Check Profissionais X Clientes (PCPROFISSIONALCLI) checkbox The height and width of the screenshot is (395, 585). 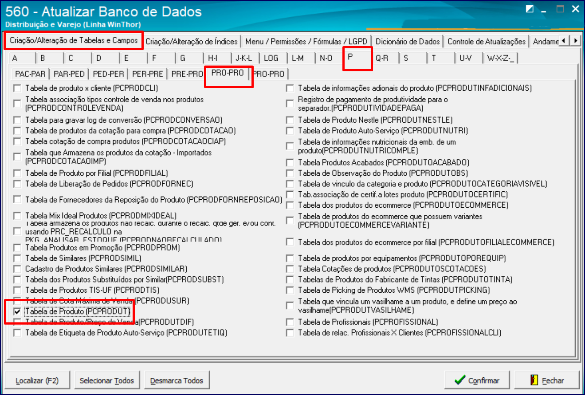coord(290,333)
